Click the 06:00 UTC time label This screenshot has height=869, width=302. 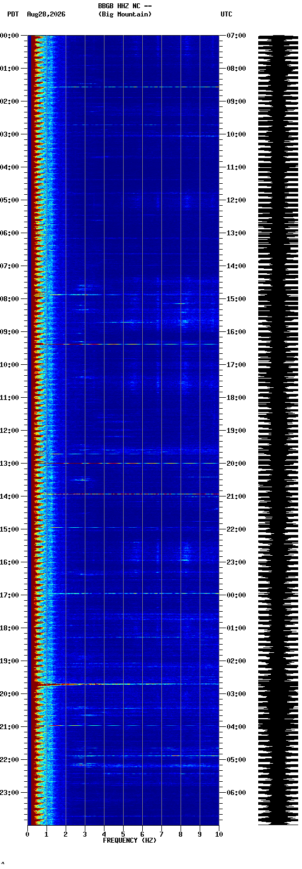(x=236, y=793)
